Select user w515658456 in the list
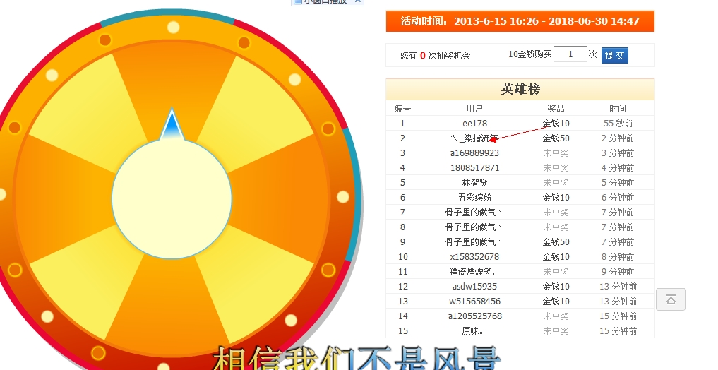 click(x=474, y=302)
